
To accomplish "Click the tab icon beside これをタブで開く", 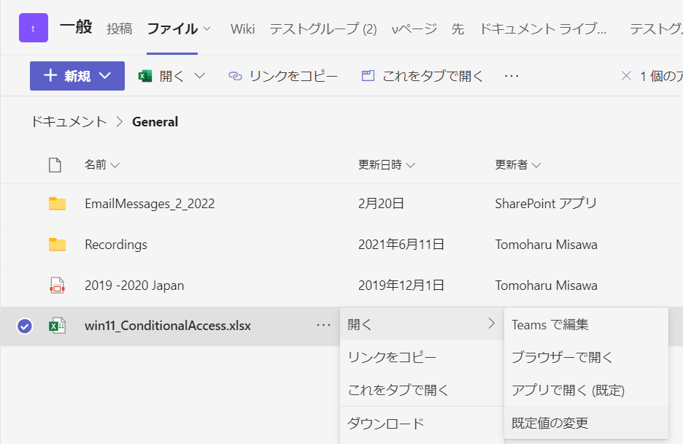I will [368, 76].
